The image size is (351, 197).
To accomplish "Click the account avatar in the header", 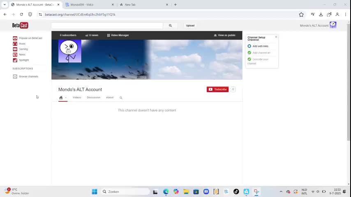I will pyautogui.click(x=333, y=25).
